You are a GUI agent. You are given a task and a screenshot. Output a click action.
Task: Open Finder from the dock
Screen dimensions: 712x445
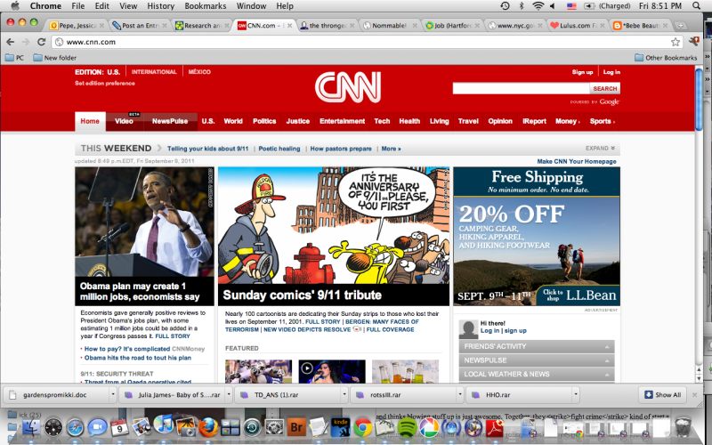coord(31,428)
